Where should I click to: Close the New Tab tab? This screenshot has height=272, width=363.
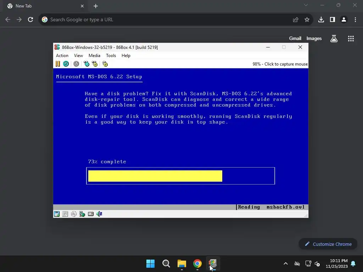pyautogui.click(x=82, y=6)
